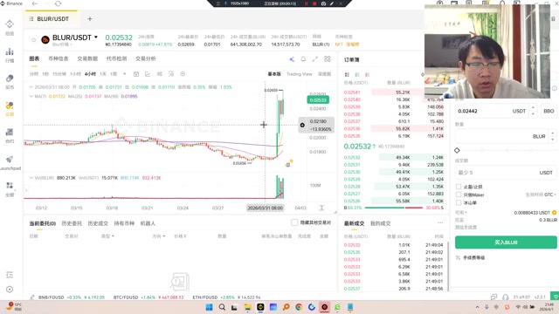Go back using top arrow icon
This screenshot has height=314, width=559.
pos(35,3)
